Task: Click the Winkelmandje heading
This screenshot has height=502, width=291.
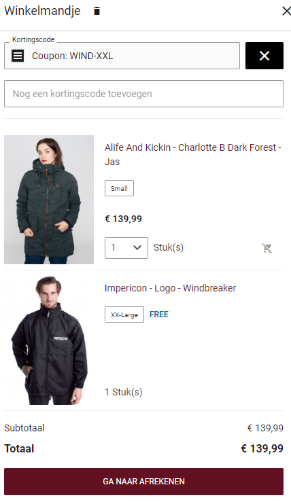Action: (42, 11)
